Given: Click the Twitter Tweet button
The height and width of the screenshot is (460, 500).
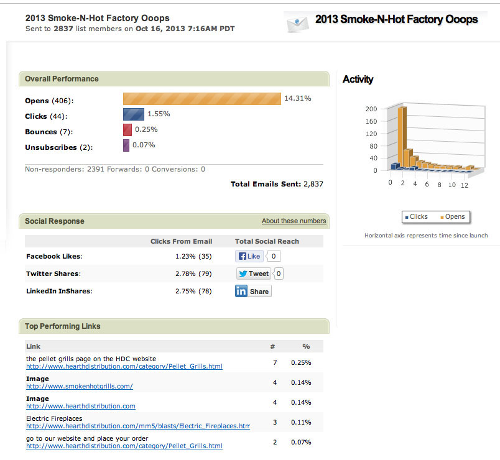Looking at the screenshot, I should [254, 274].
